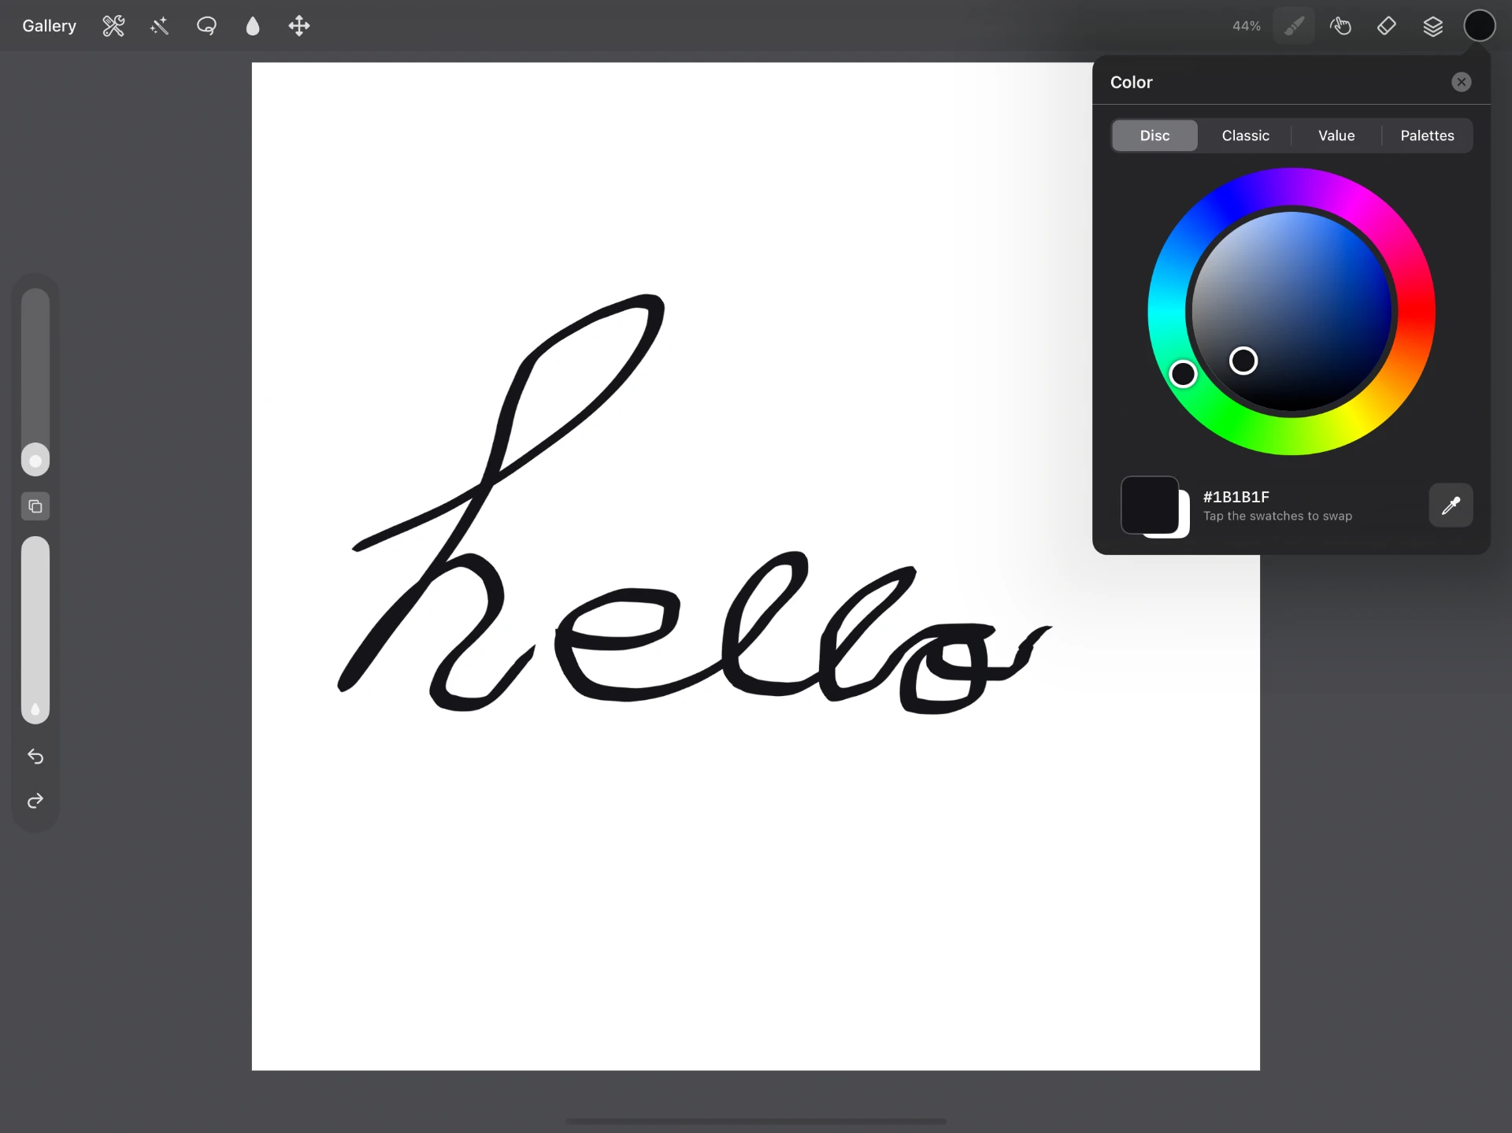1512x1133 pixels.
Task: Click the hex value #1B1B1F
Action: coord(1236,497)
